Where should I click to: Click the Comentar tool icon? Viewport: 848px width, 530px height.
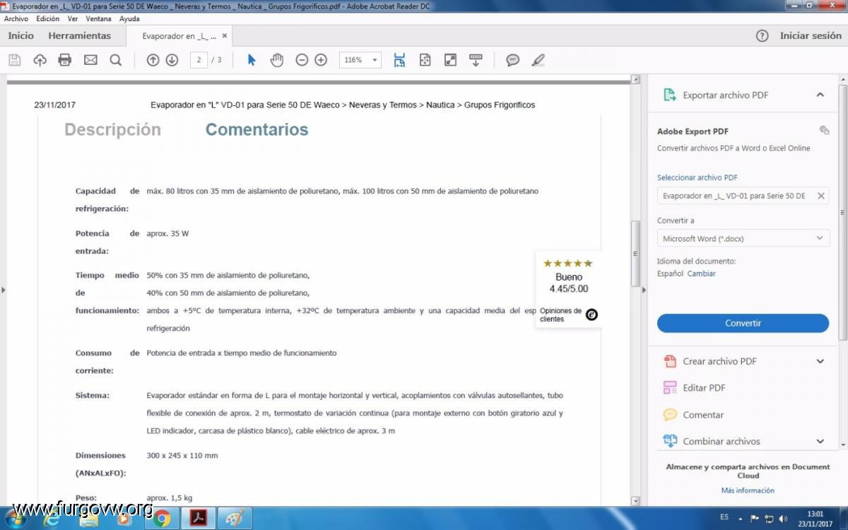(670, 415)
